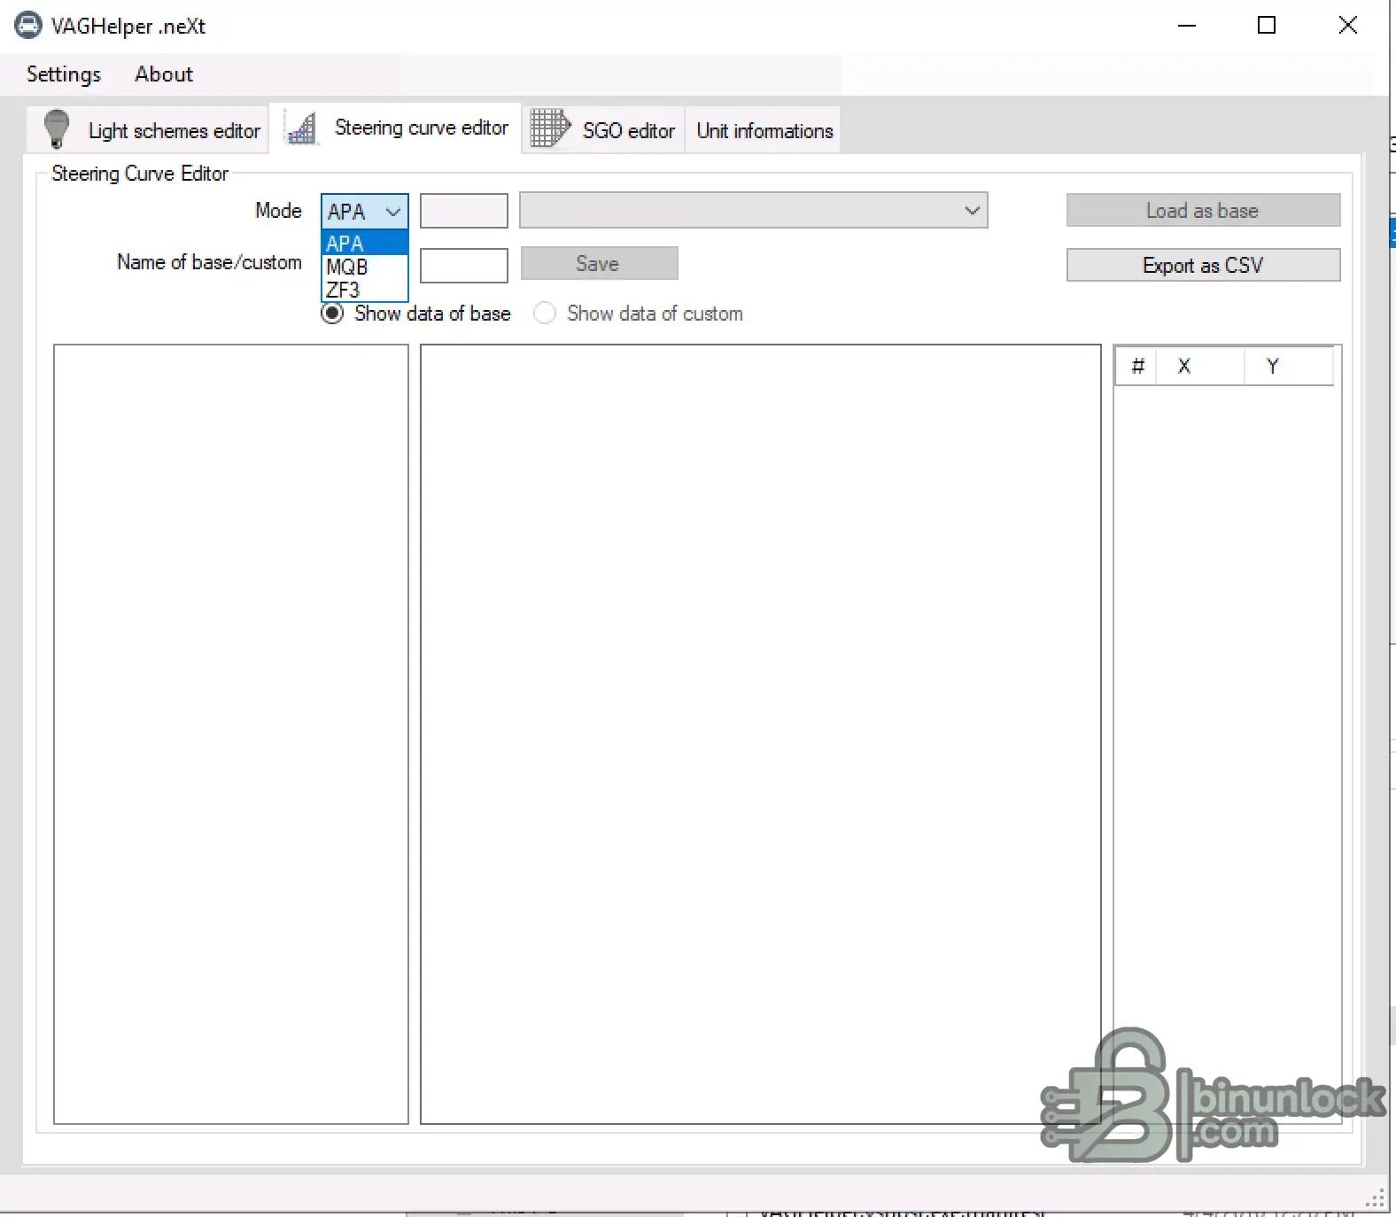This screenshot has width=1396, height=1217.
Task: Click the # column header
Action: pyautogui.click(x=1137, y=366)
